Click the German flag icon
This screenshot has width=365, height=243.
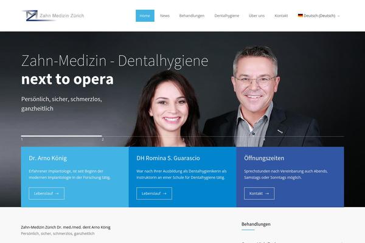[301, 16]
